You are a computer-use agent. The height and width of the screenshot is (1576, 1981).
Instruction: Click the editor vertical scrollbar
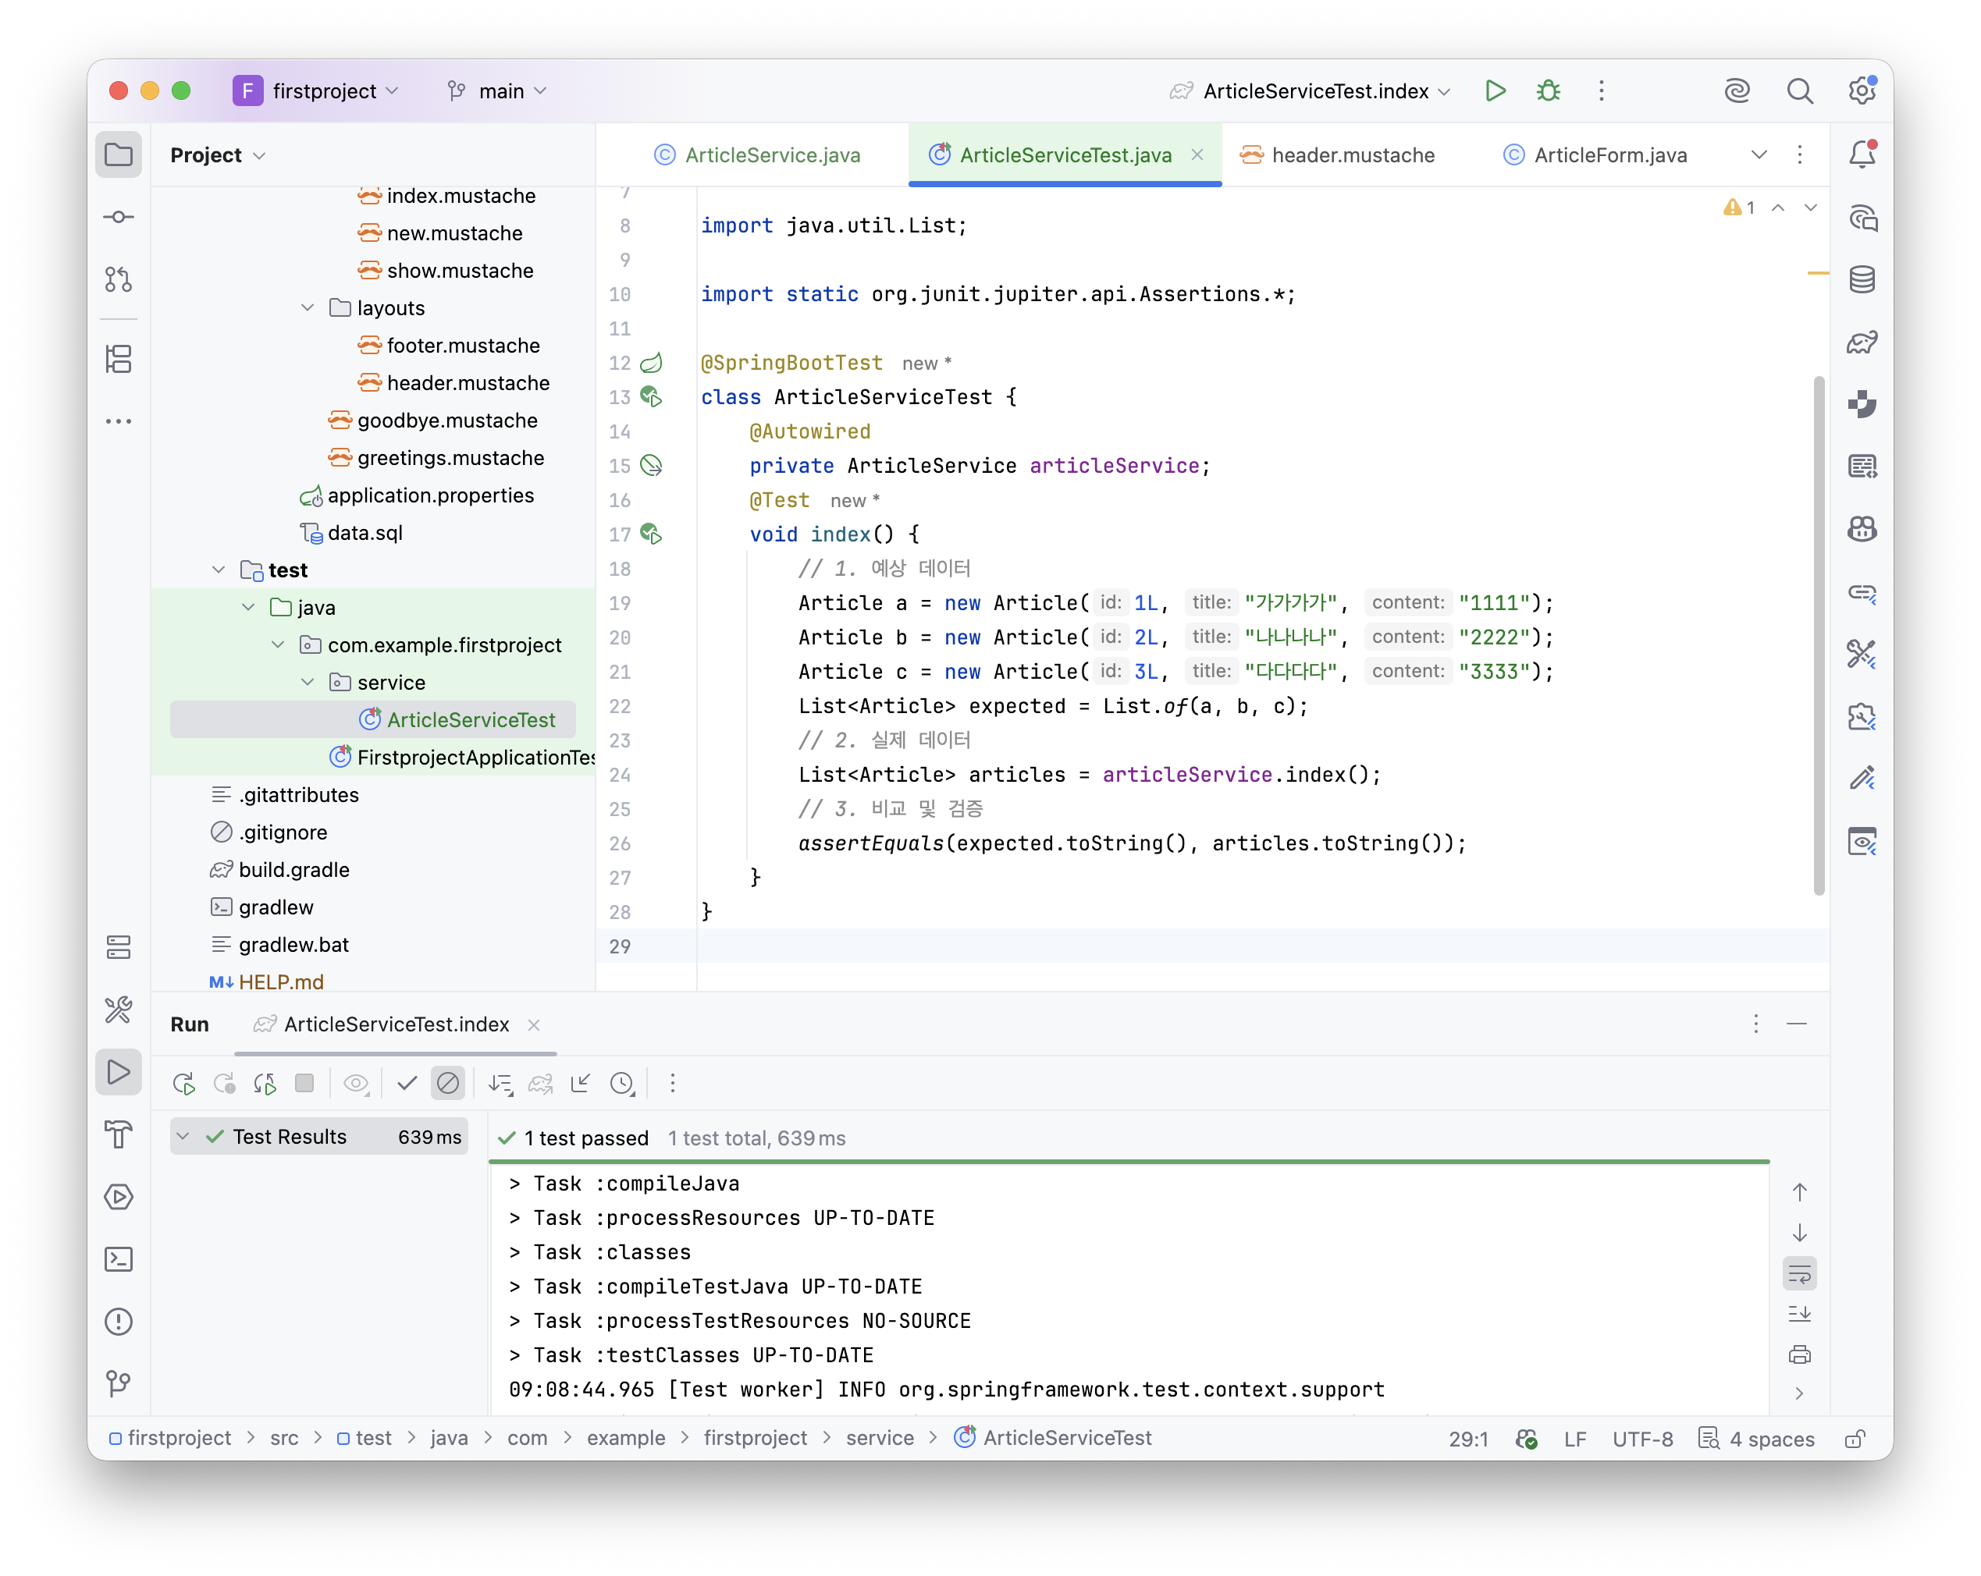pos(1819,636)
